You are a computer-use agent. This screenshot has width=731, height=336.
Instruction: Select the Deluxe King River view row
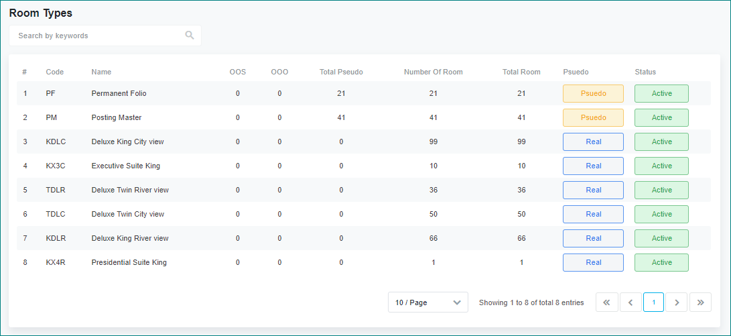tap(130, 238)
